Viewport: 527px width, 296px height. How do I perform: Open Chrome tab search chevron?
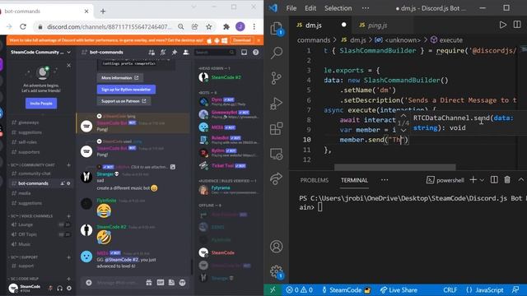pos(194,7)
